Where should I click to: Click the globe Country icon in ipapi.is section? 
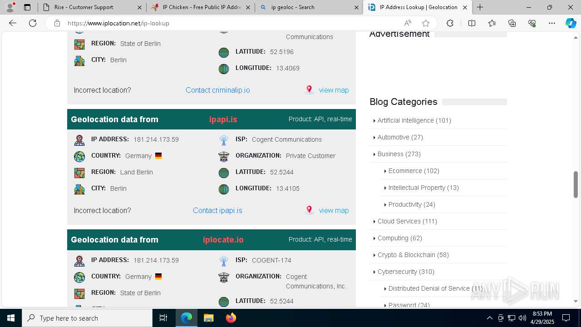pyautogui.click(x=79, y=156)
